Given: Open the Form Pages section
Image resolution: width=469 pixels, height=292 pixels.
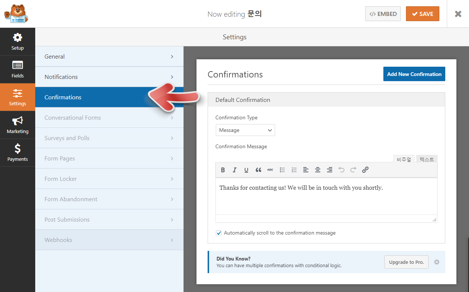Looking at the screenshot, I should (109, 158).
